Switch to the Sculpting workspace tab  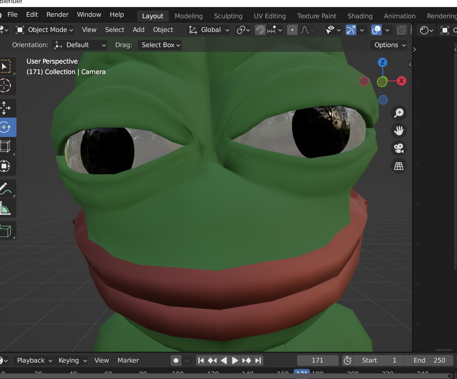click(x=228, y=16)
